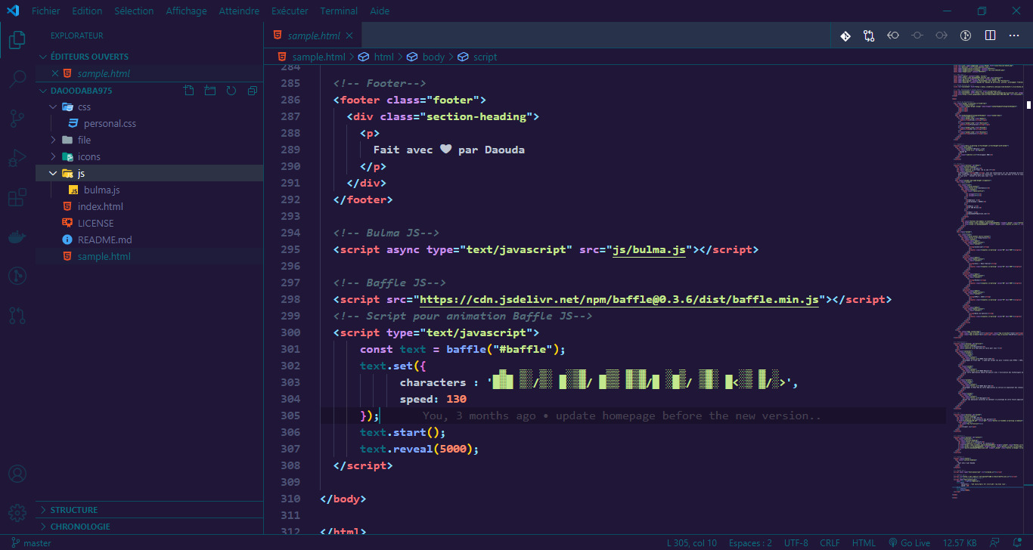The width and height of the screenshot is (1033, 550).
Task: Open personal.css in the file tree
Action: (150, 124)
